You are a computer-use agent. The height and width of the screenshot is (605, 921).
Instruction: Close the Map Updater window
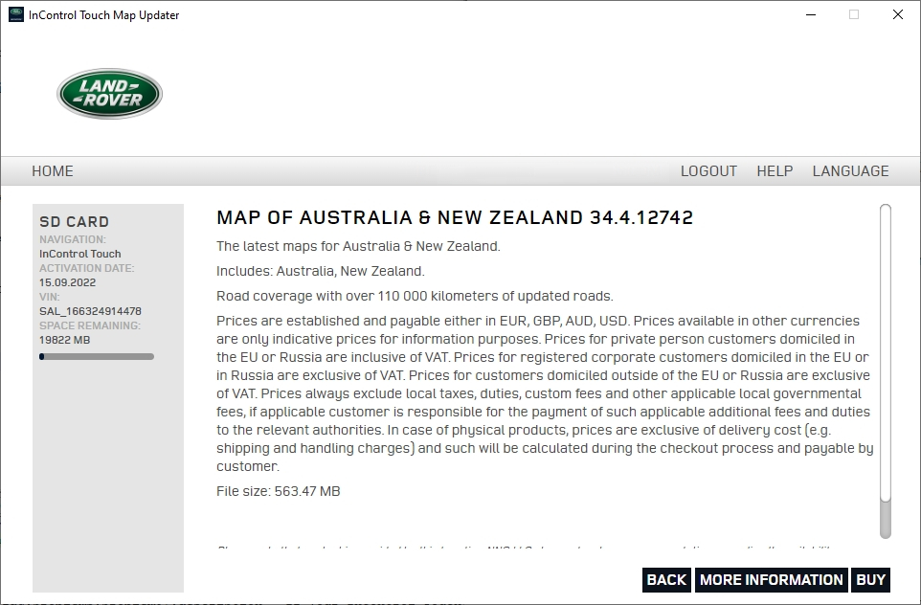[897, 14]
